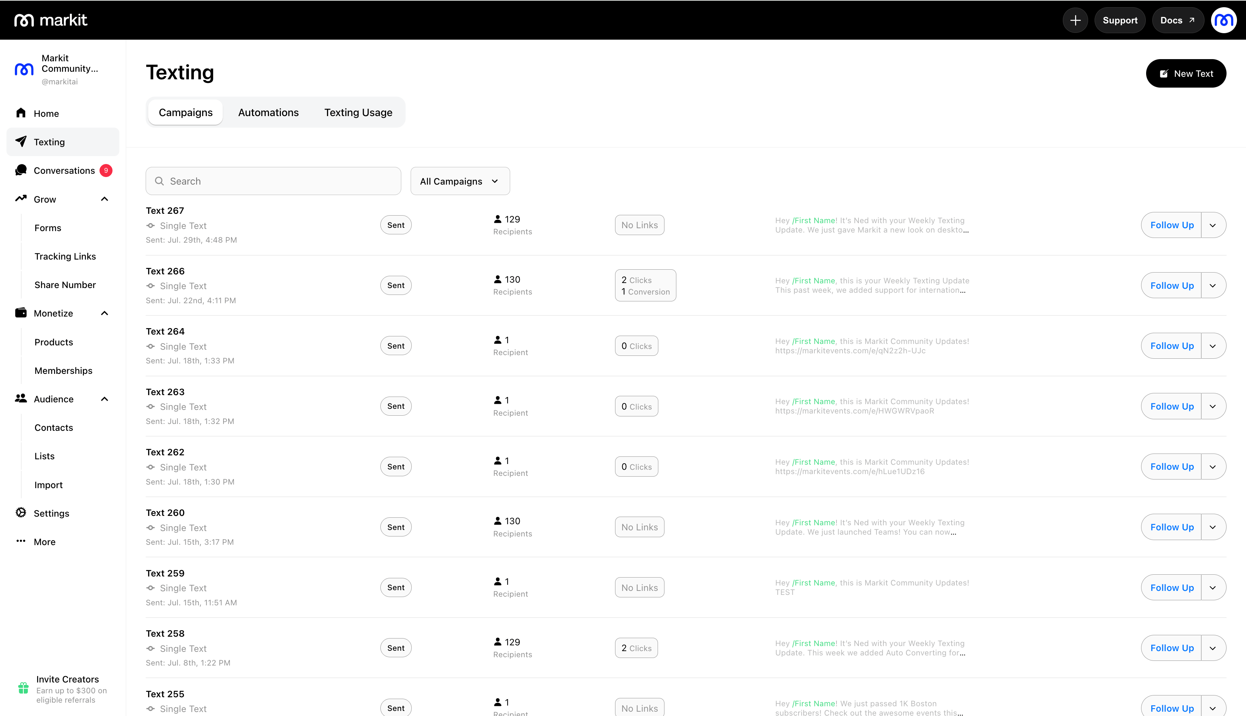Click the plus create icon in header
1246x716 pixels.
[1075, 20]
